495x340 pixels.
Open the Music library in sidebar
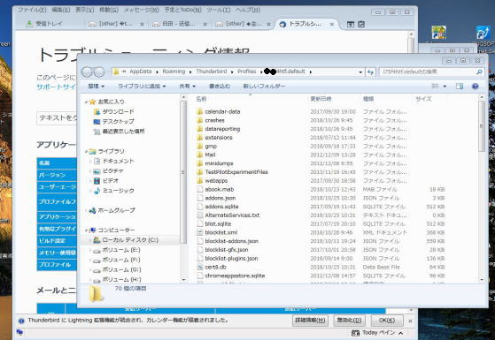(119, 191)
